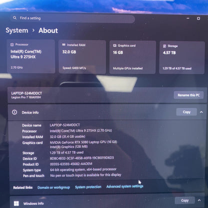This screenshot has height=208, width=208.
Task: Click 2.70 GHz in Processor card
Action: click(x=16, y=67)
